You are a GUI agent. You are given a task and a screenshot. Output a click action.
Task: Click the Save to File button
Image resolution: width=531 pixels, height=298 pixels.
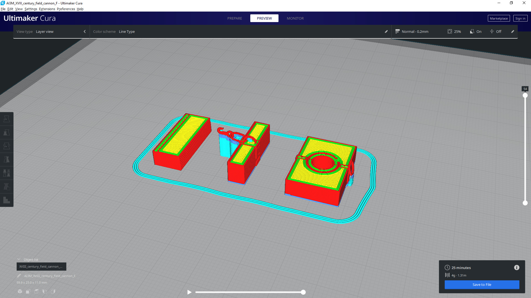[482, 284]
